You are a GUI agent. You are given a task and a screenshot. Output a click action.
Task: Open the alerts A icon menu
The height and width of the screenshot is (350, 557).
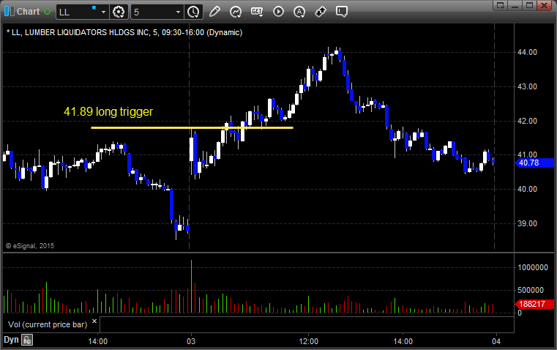(x=299, y=12)
